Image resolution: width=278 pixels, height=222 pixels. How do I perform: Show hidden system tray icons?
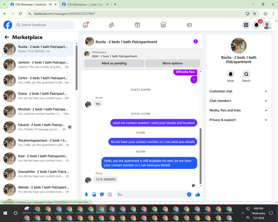242,213
